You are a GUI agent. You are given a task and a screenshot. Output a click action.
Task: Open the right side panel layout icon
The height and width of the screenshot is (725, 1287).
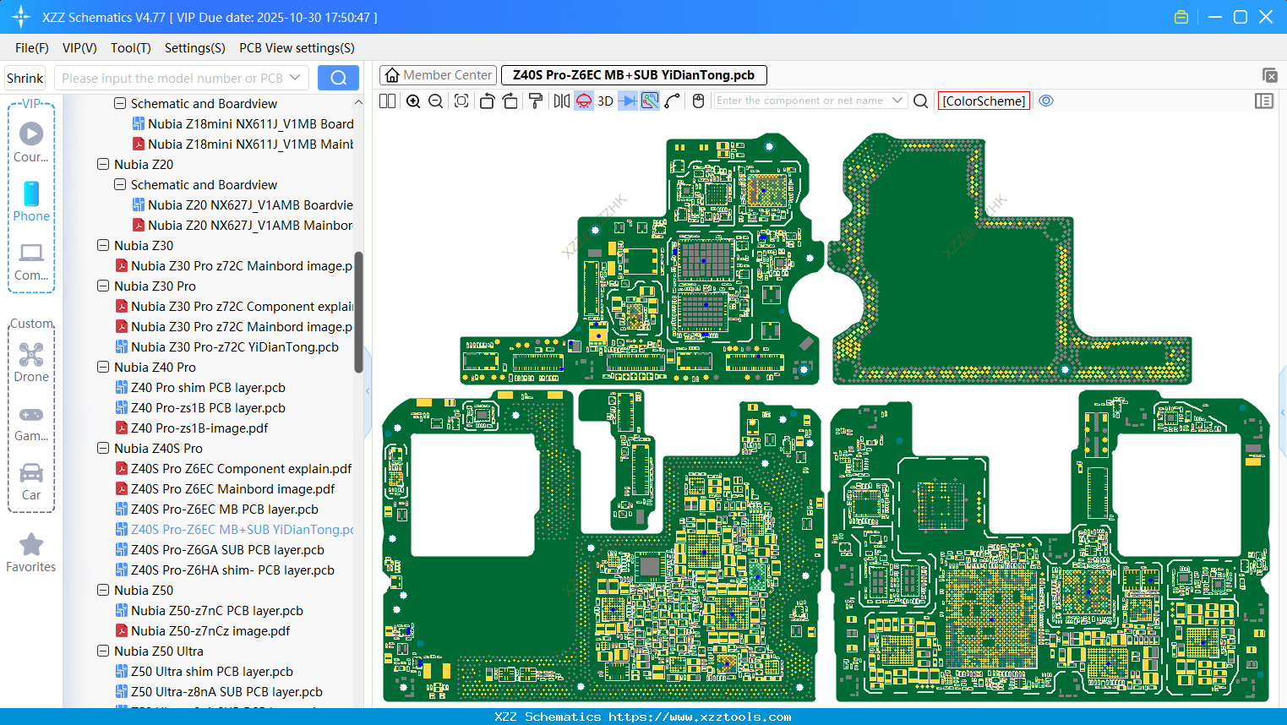[x=1264, y=101]
